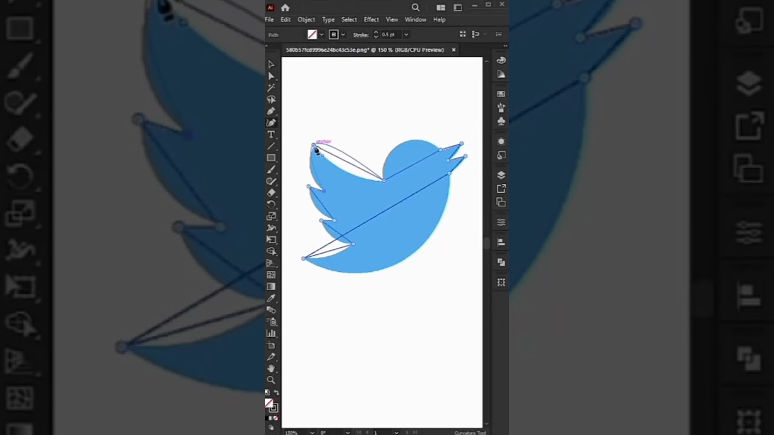This screenshot has height=435, width=774.
Task: Select the Symbol Sprayer tool
Action: (x=271, y=321)
